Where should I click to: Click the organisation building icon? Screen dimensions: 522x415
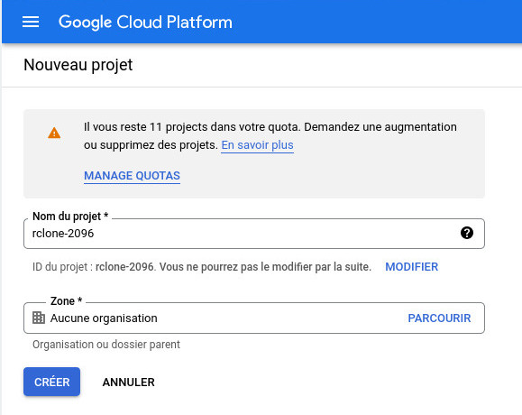click(39, 318)
